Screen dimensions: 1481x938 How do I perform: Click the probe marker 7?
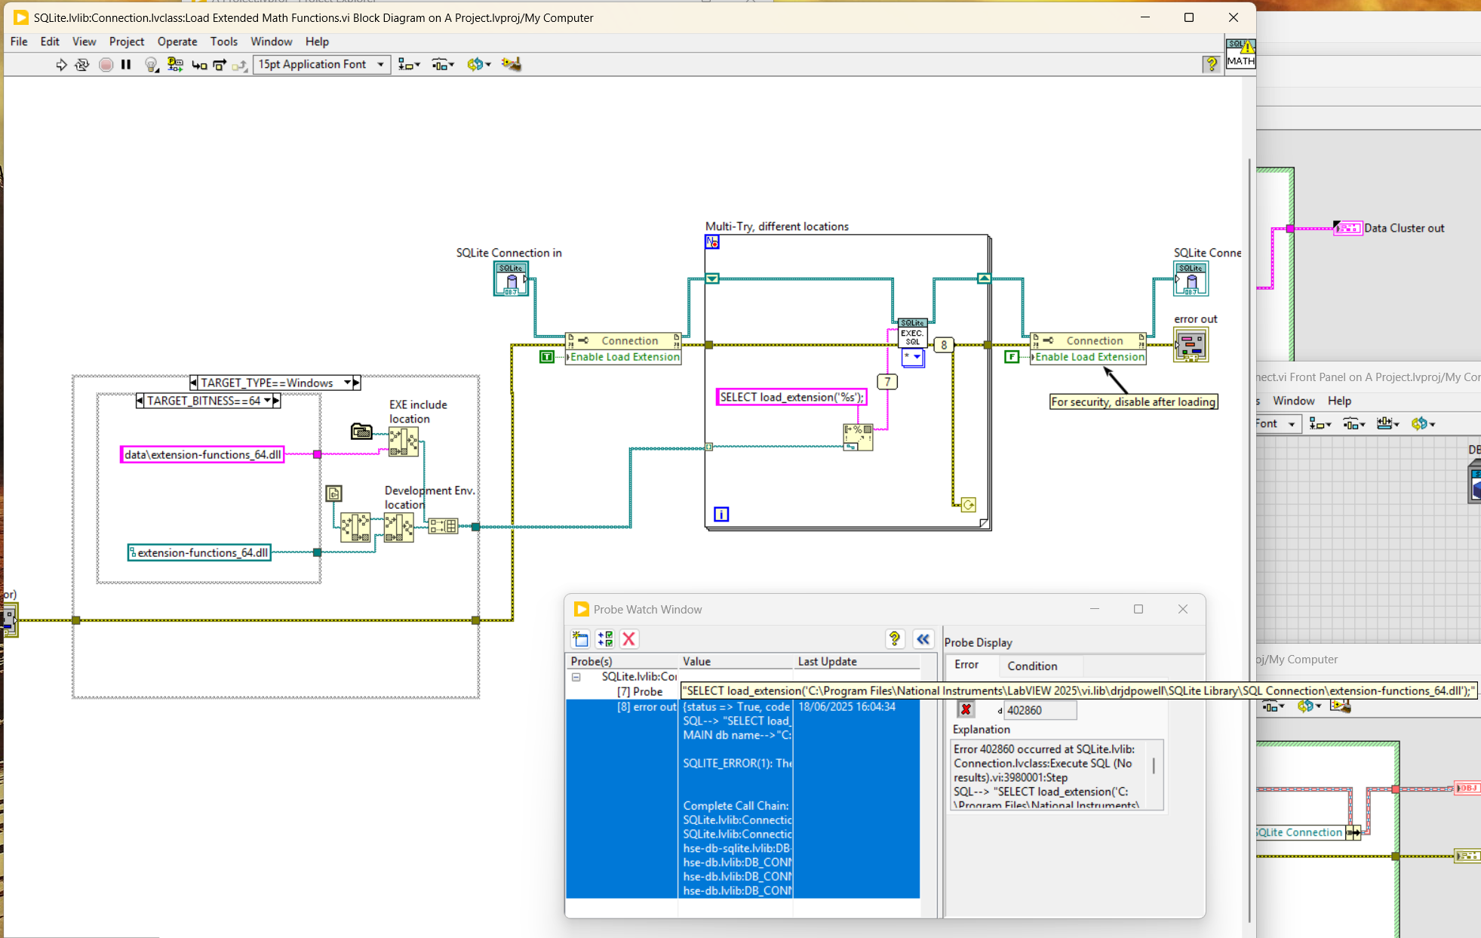pyautogui.click(x=887, y=382)
